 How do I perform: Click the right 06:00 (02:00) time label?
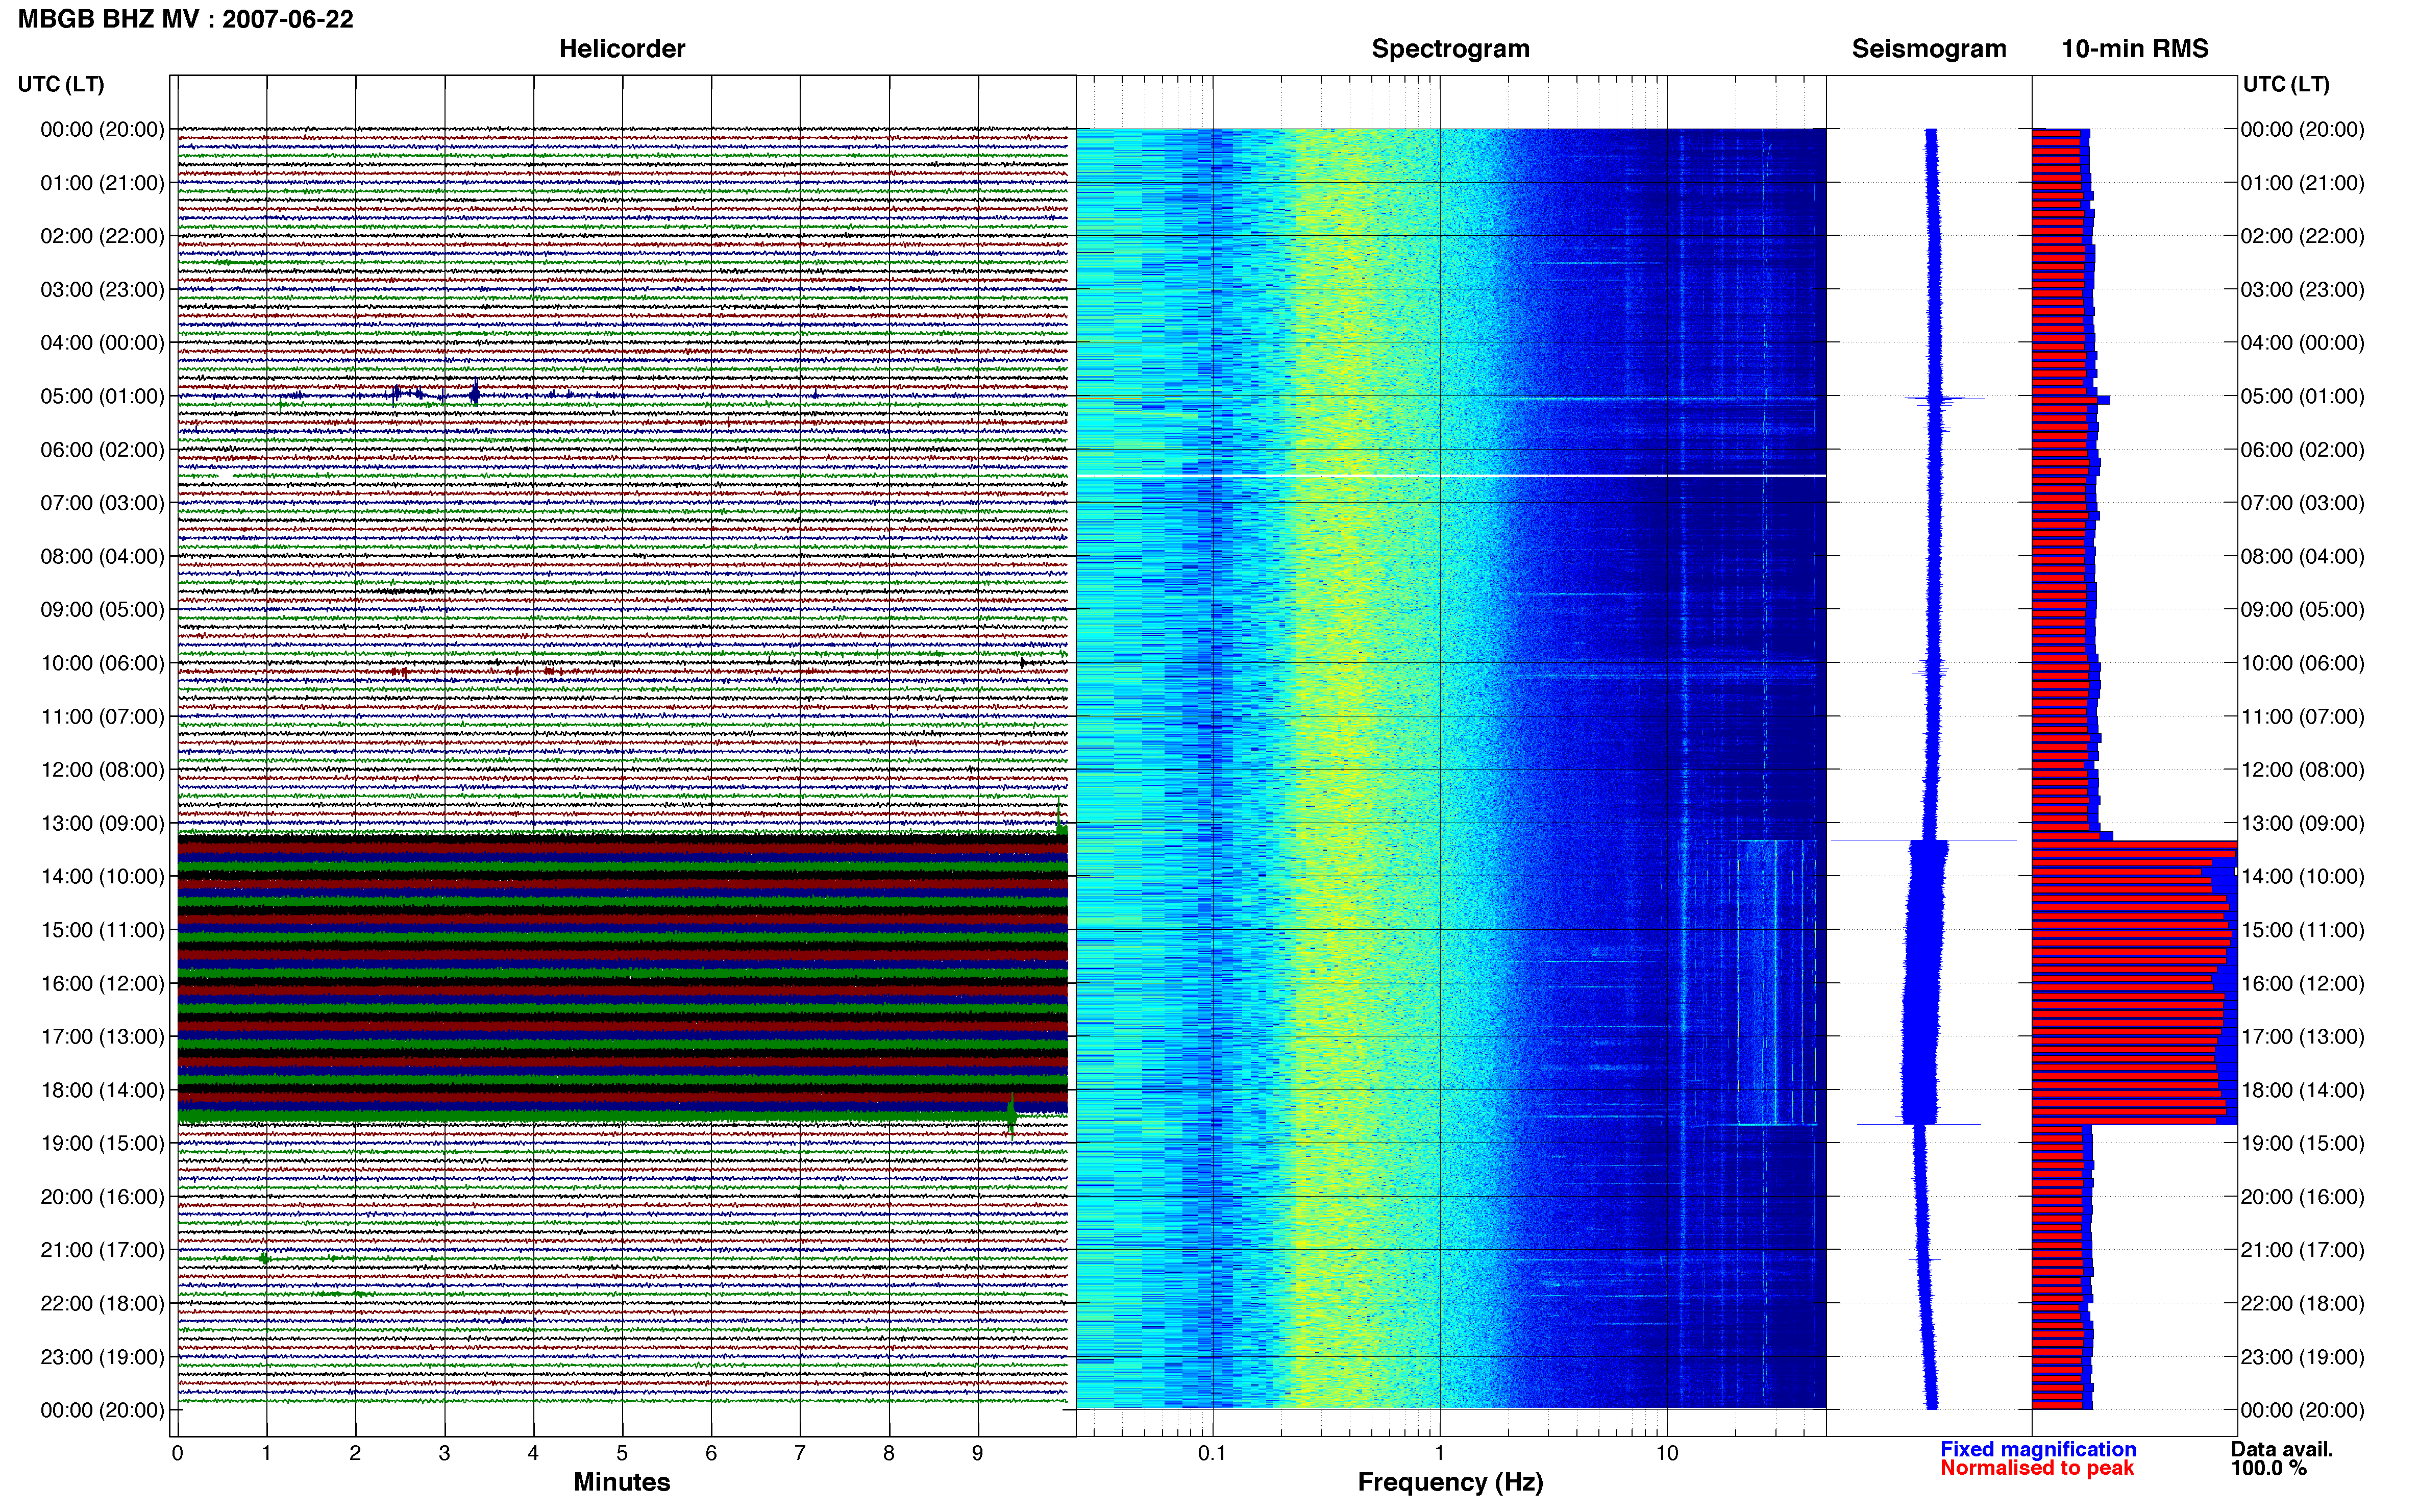2302,449
